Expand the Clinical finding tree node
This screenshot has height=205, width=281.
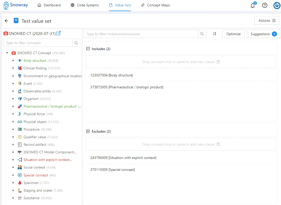(13, 68)
